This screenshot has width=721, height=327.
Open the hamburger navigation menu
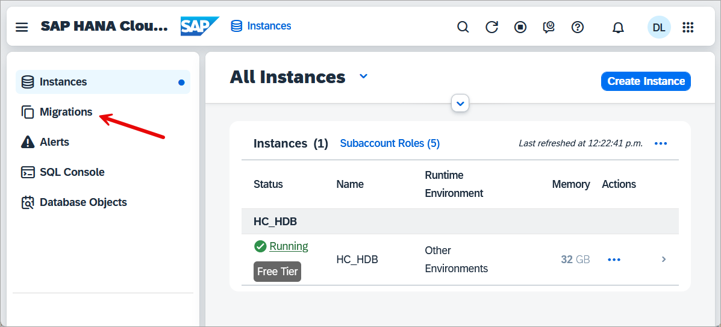[22, 27]
